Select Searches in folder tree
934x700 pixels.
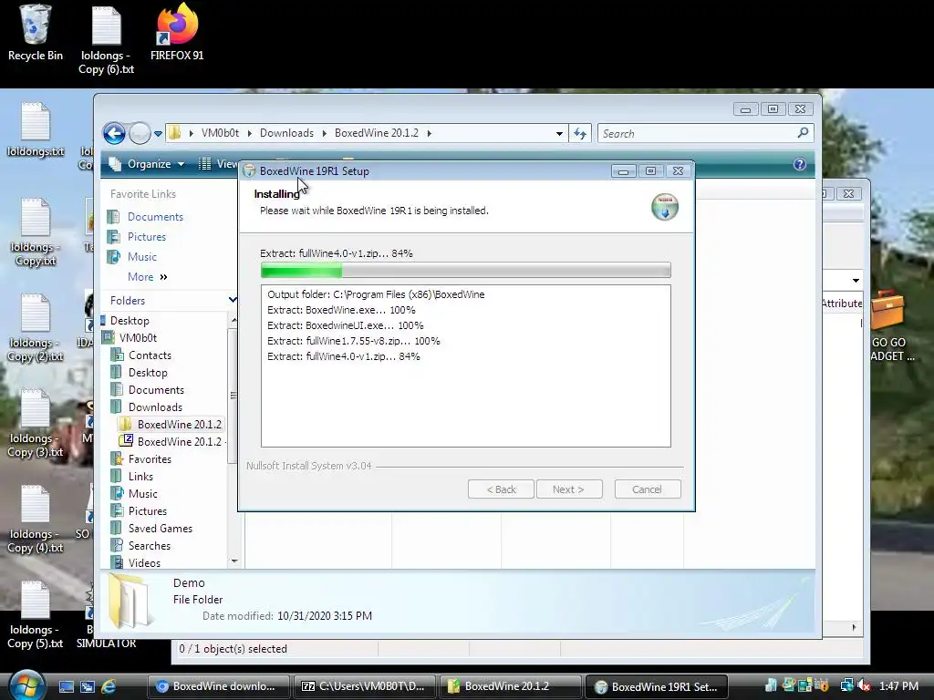[x=149, y=545]
